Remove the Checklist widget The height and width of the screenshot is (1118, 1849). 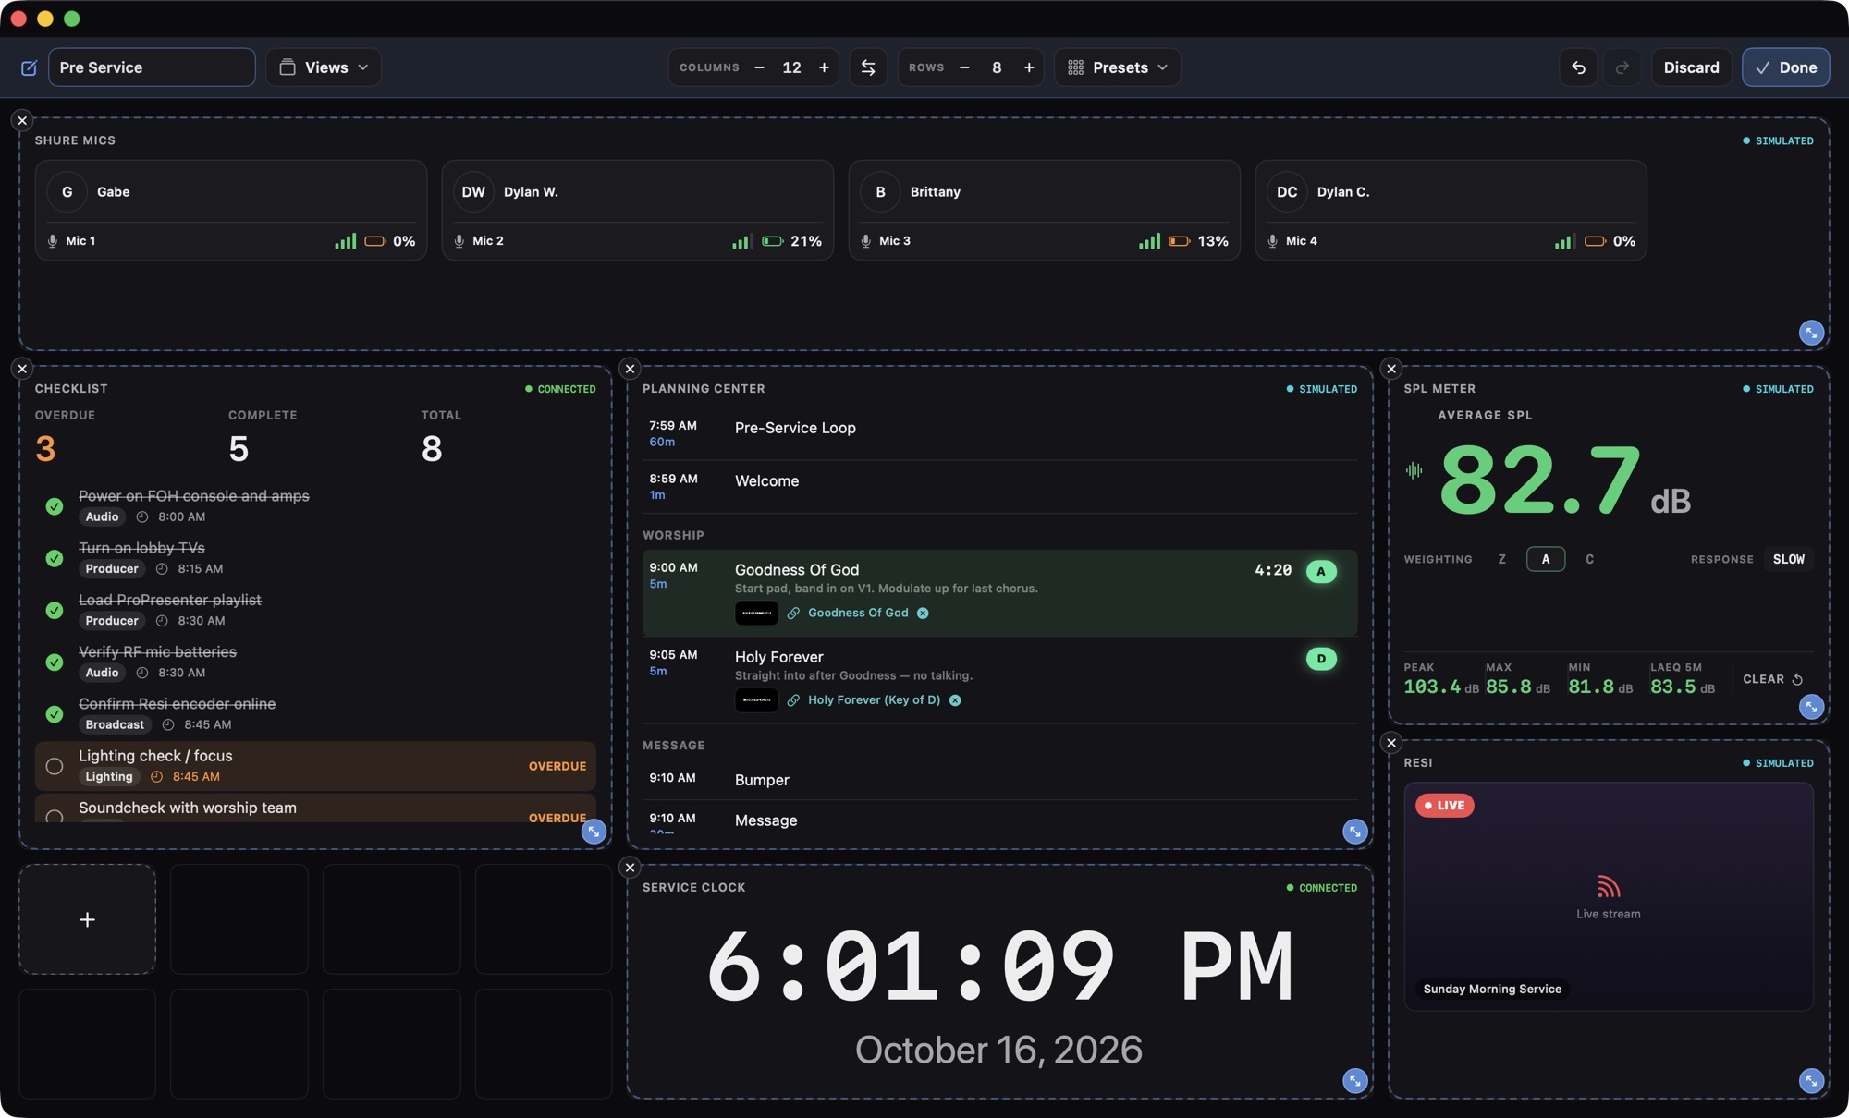[22, 369]
